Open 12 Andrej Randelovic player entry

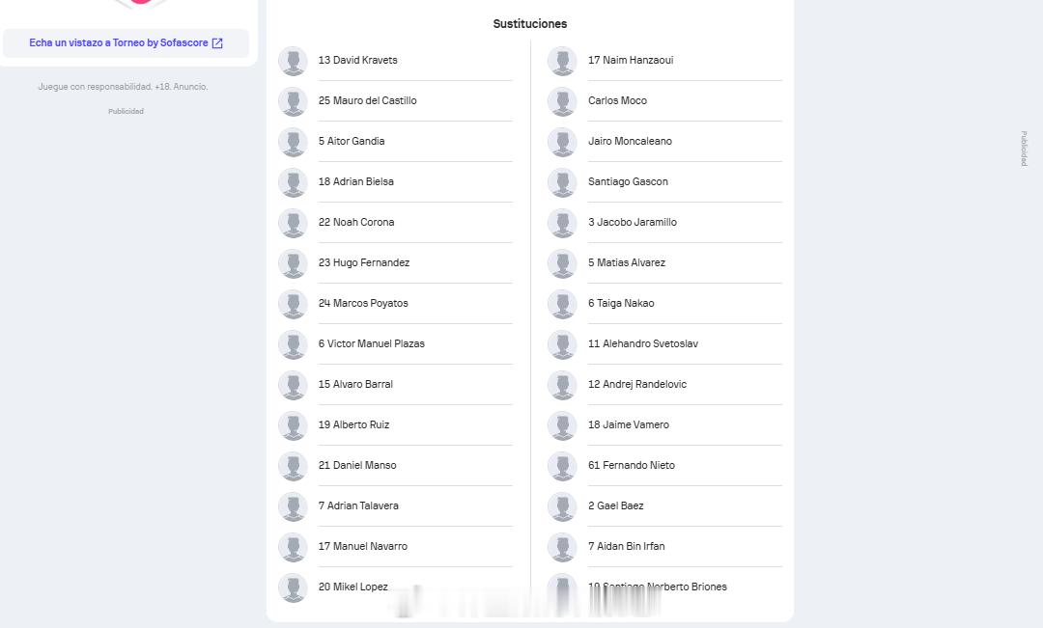click(x=664, y=385)
